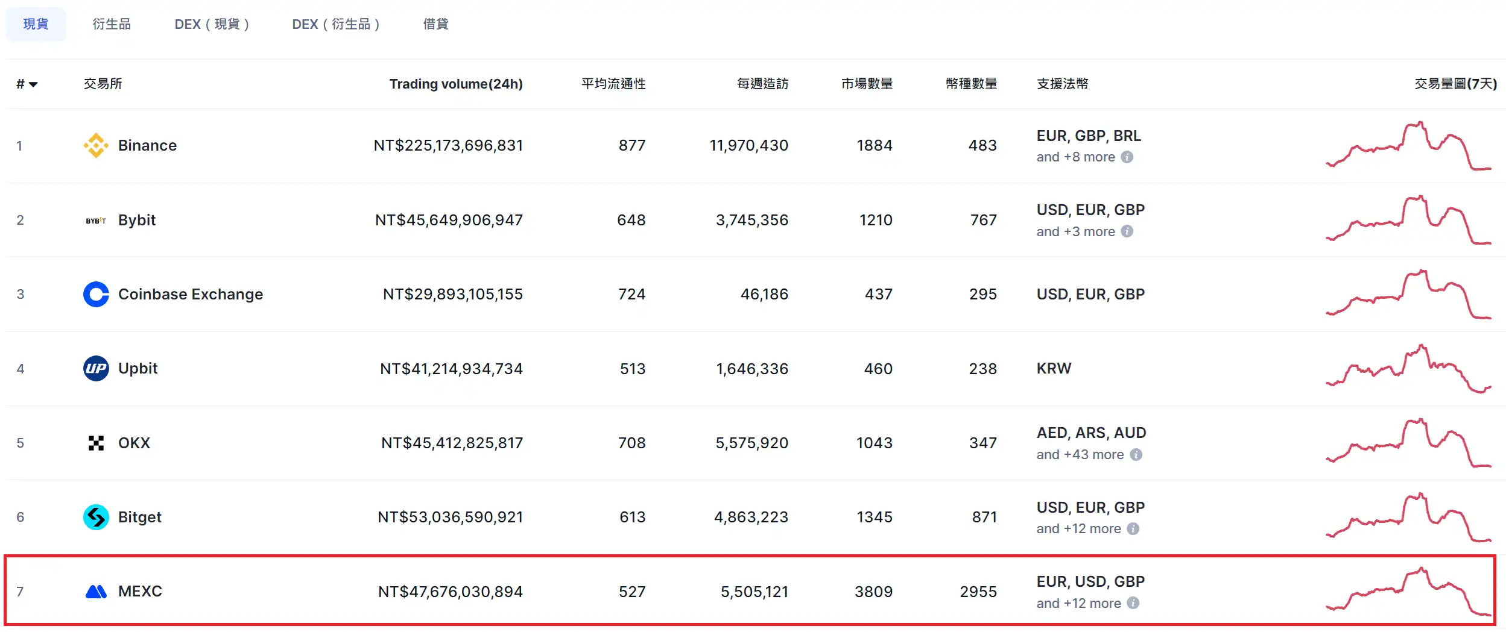Click the Upbit logo icon
Viewport: 1506px width, 632px height.
click(x=96, y=368)
